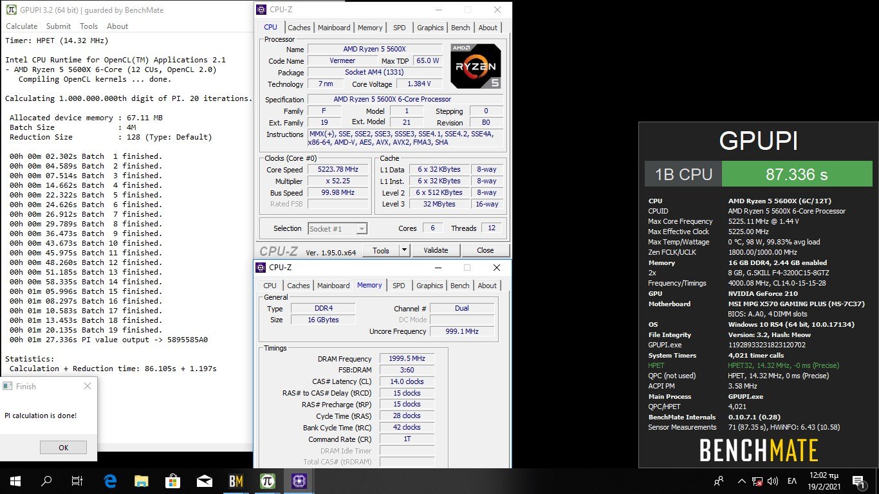Image resolution: width=879 pixels, height=494 pixels.
Task: Click the CPU-Z icon in top window title
Action: pos(261,10)
